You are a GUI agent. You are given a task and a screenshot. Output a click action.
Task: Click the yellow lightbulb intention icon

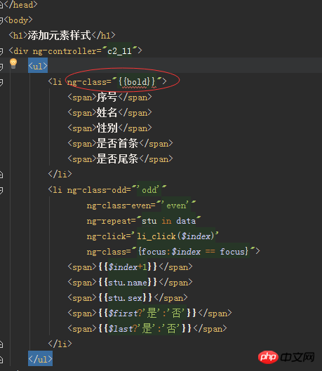13,64
